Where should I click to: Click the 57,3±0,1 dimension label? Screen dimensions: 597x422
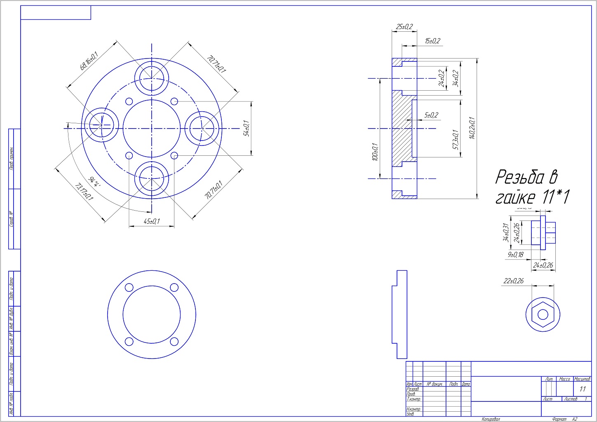[x=456, y=139]
